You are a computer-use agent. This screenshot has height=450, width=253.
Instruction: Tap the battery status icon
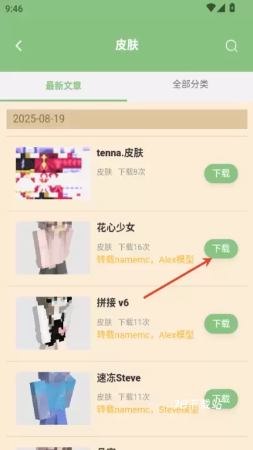(232, 7)
